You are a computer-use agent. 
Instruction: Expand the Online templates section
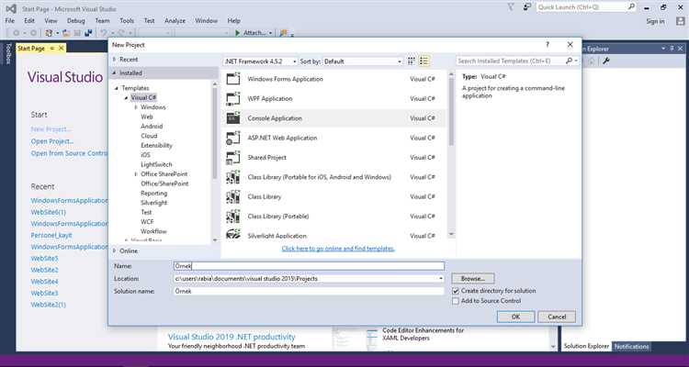pos(114,250)
